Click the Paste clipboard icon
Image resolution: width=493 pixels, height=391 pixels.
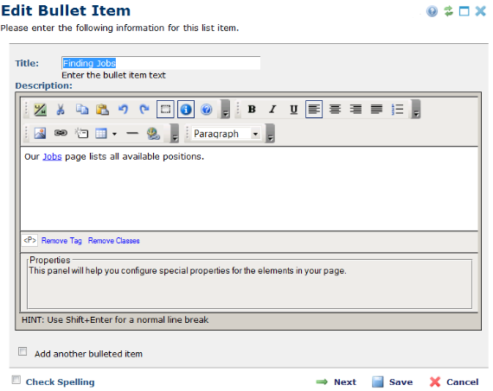[103, 110]
